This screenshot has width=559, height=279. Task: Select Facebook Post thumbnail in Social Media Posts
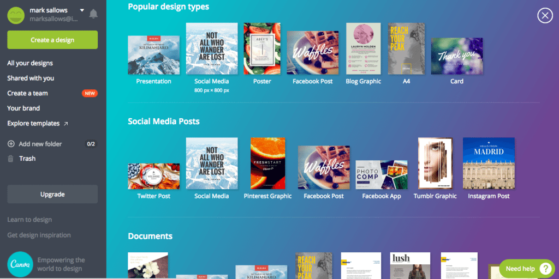tap(324, 167)
